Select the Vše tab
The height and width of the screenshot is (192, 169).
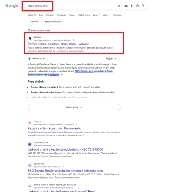point(41,15)
